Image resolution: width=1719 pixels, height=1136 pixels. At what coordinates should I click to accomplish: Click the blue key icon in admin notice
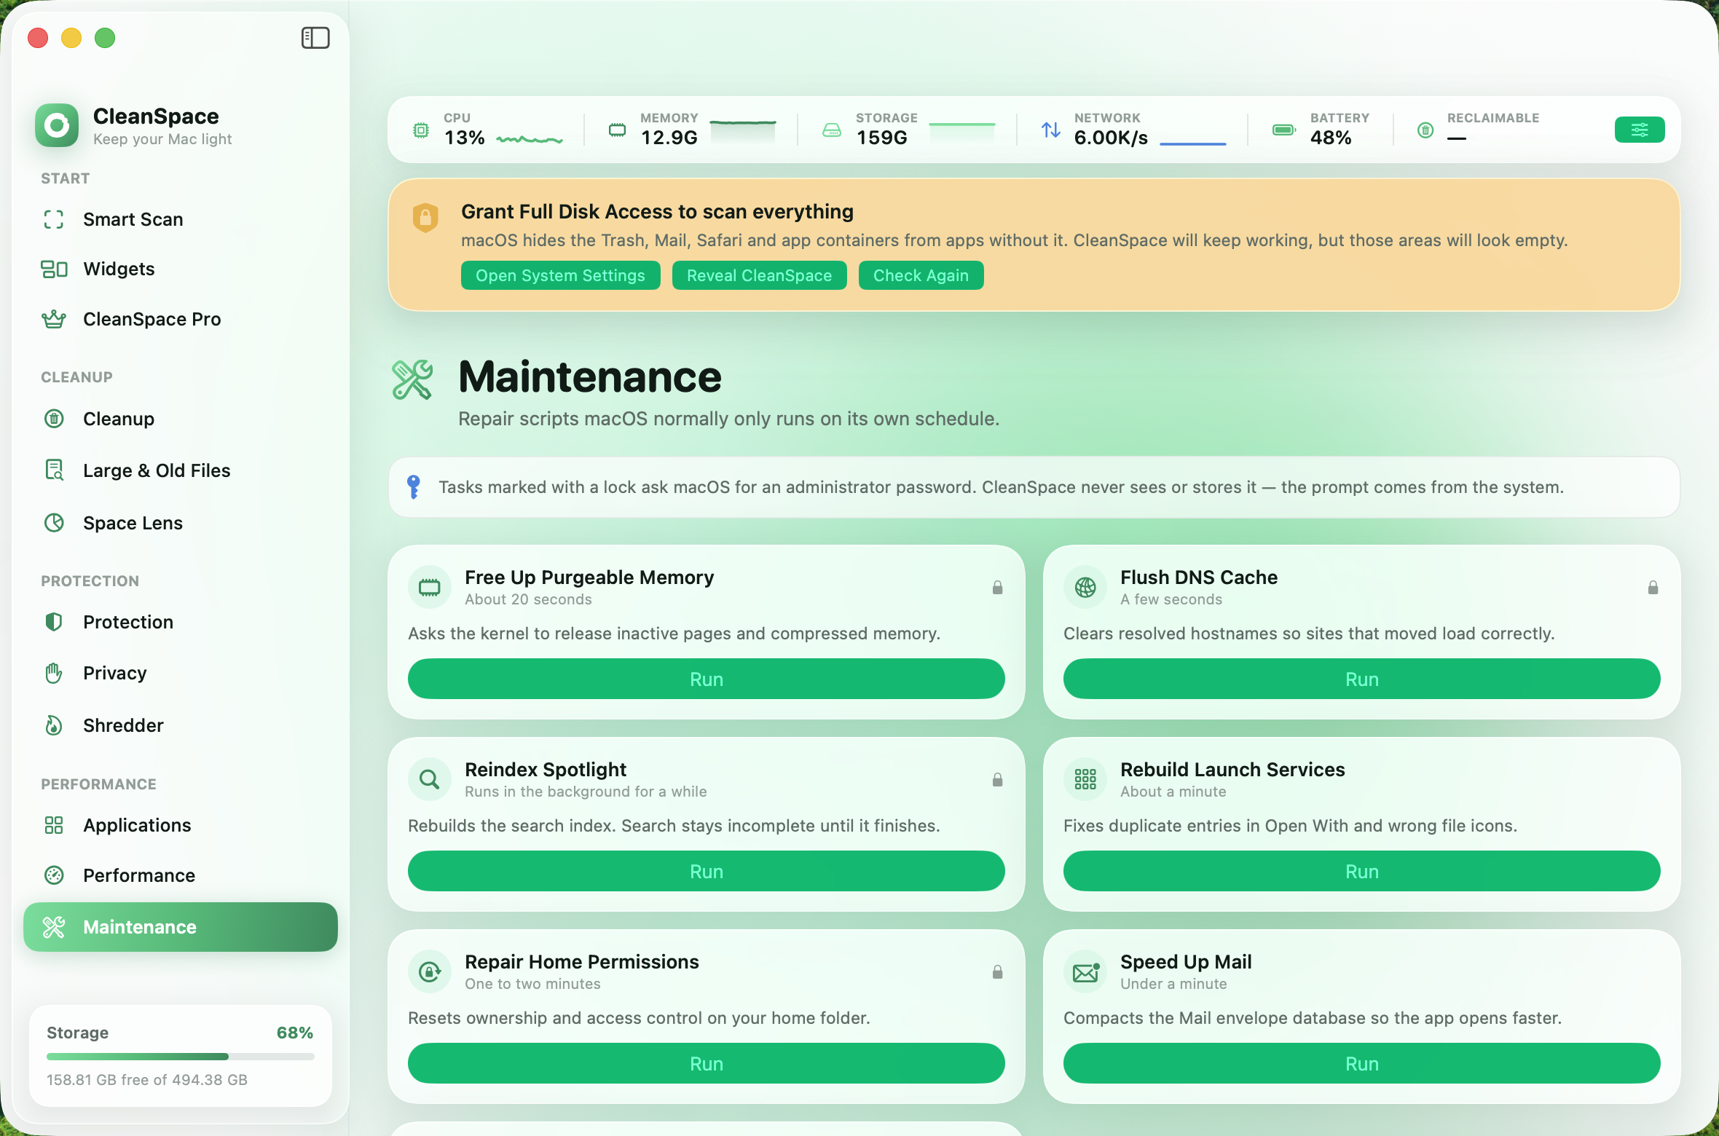click(414, 487)
